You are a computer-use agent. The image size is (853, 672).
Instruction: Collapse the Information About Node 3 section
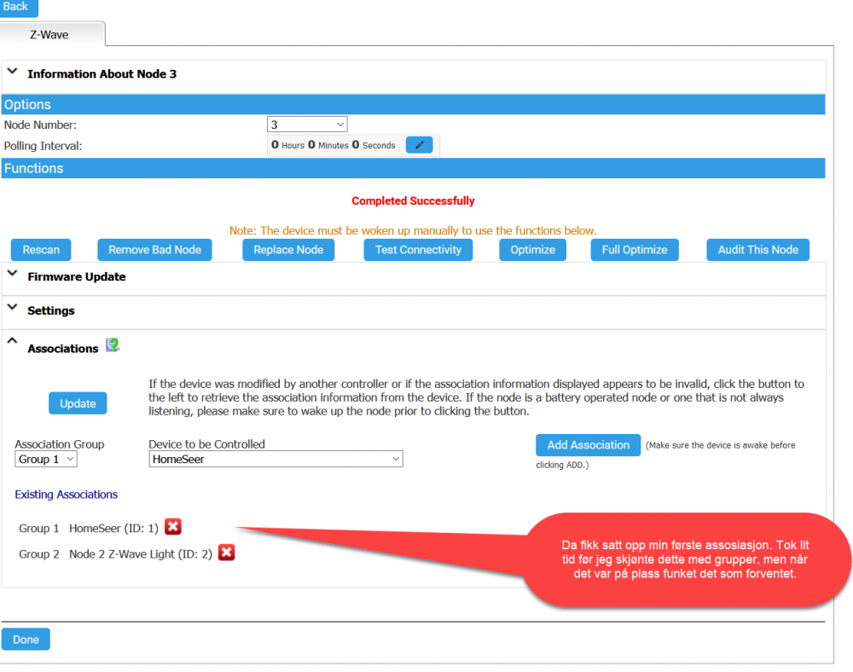(x=13, y=73)
